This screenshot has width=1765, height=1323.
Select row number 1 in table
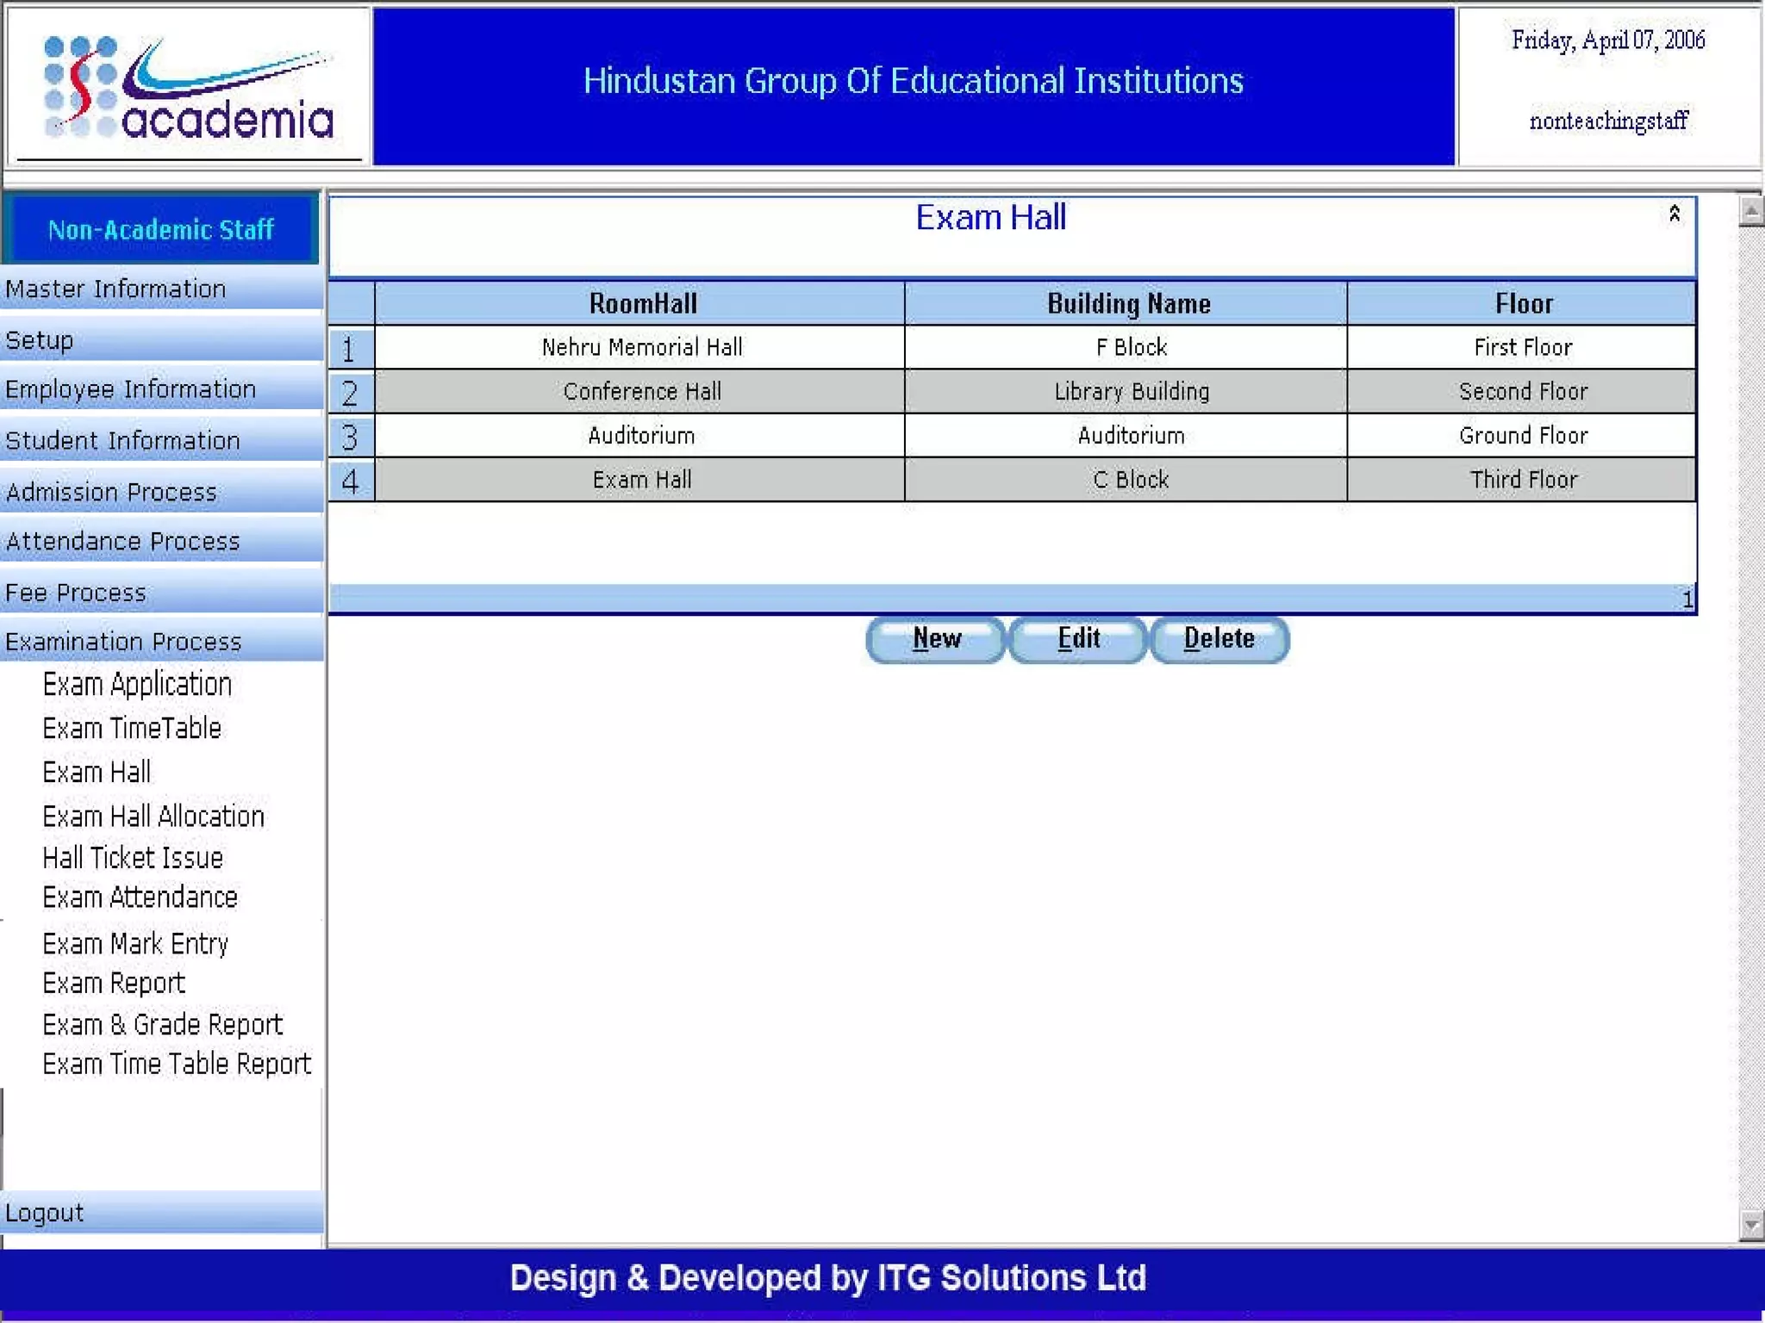(x=350, y=349)
